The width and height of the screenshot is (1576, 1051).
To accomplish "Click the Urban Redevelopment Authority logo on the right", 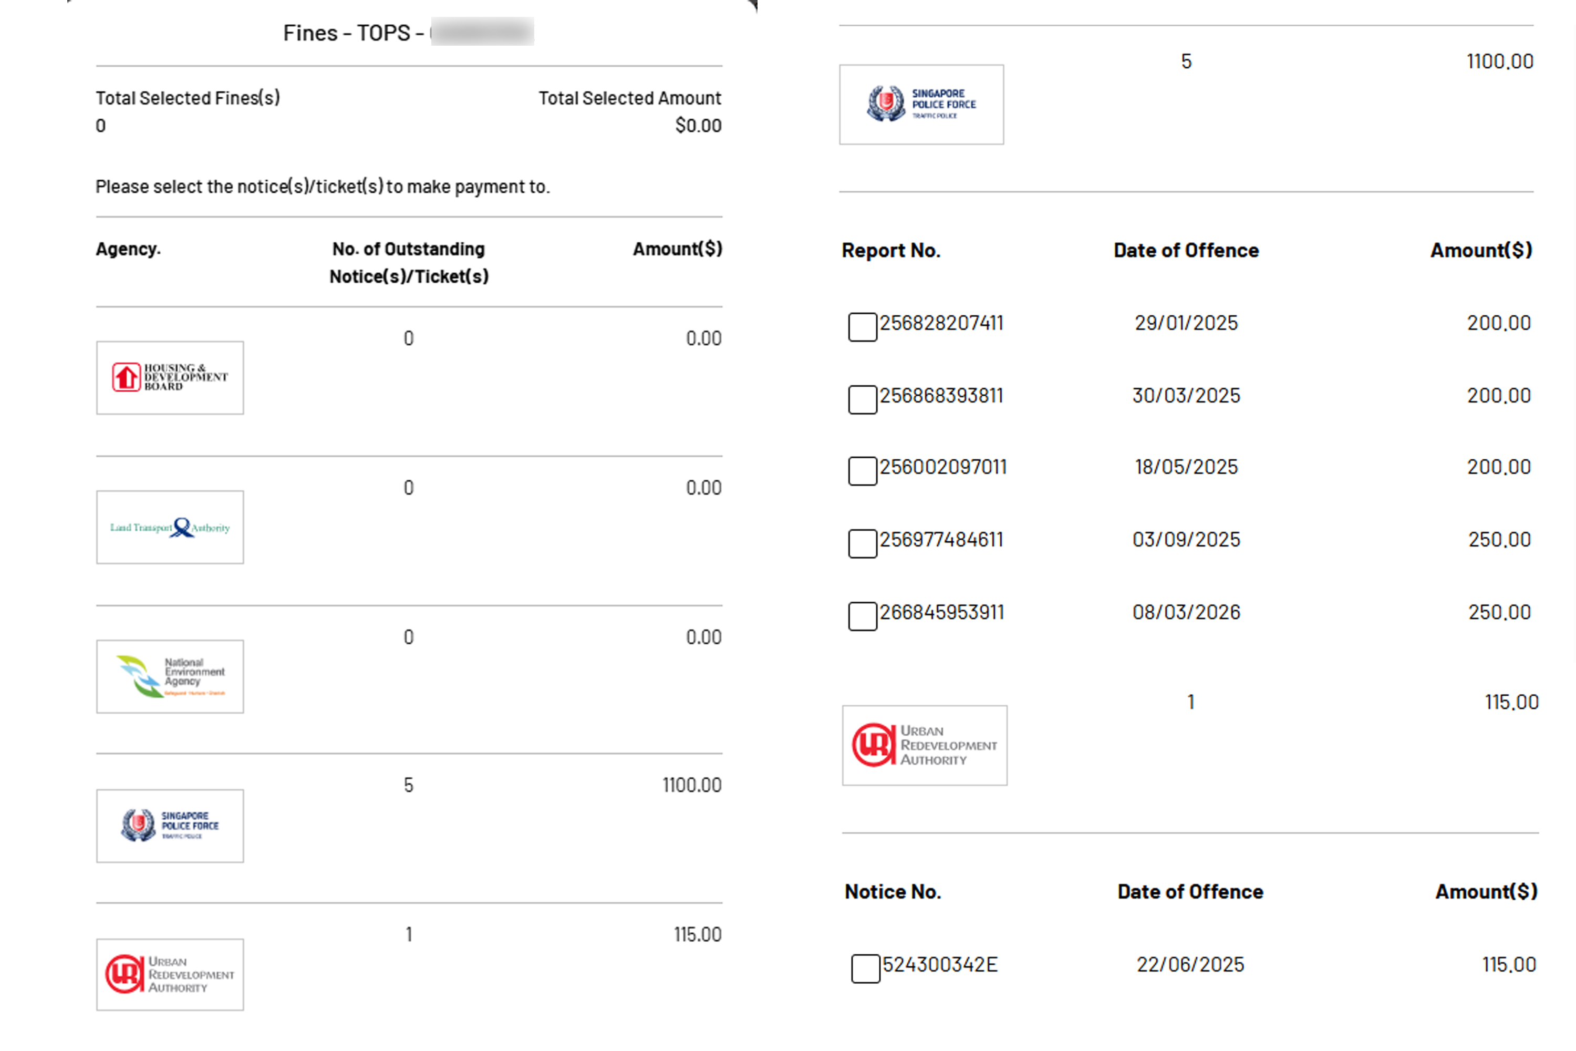I will [924, 745].
